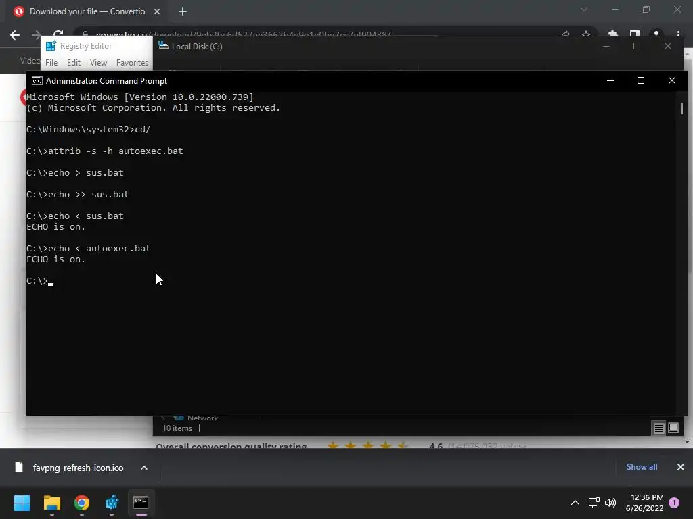The image size is (693, 519).
Task: Open the notification badge in the taskbar
Action: point(674,503)
